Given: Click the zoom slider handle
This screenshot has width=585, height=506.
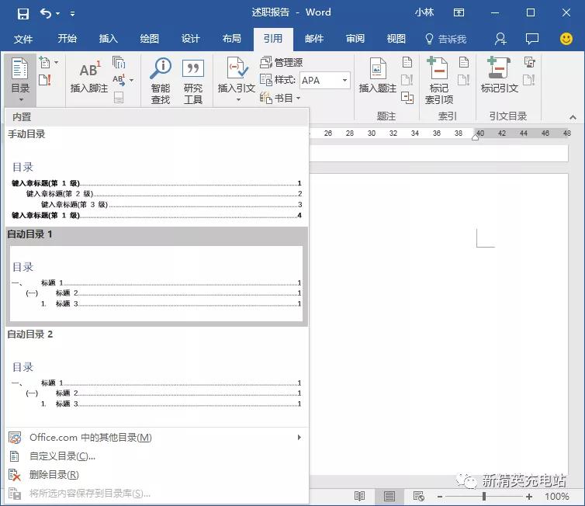Looking at the screenshot, I should [x=484, y=496].
